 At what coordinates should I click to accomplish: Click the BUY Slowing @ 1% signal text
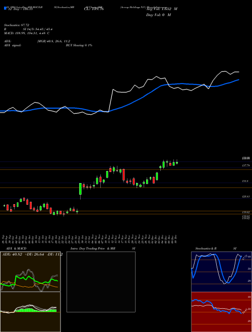[79, 45]
